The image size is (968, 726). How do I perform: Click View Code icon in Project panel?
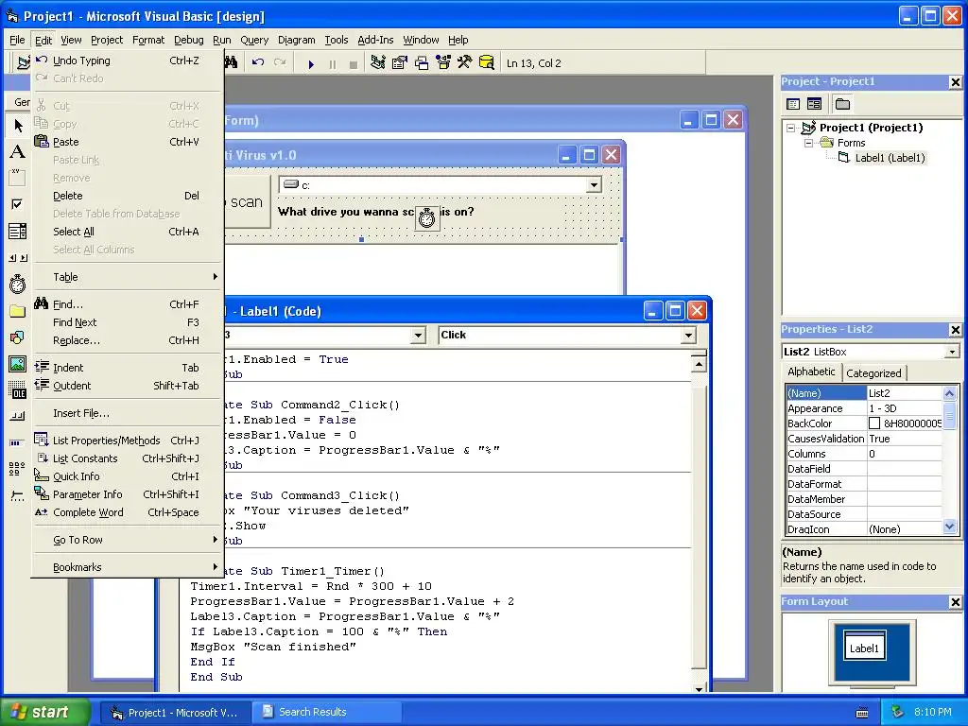pos(793,104)
